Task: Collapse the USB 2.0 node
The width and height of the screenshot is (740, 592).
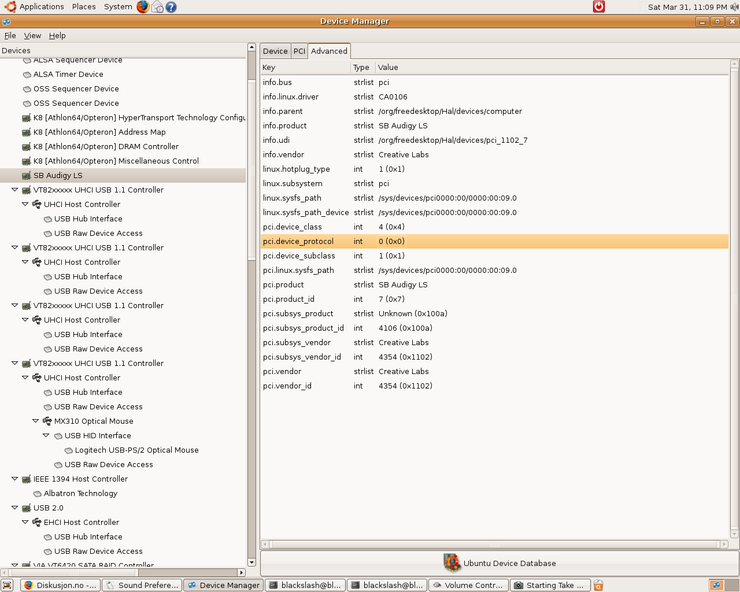Action: 15,508
